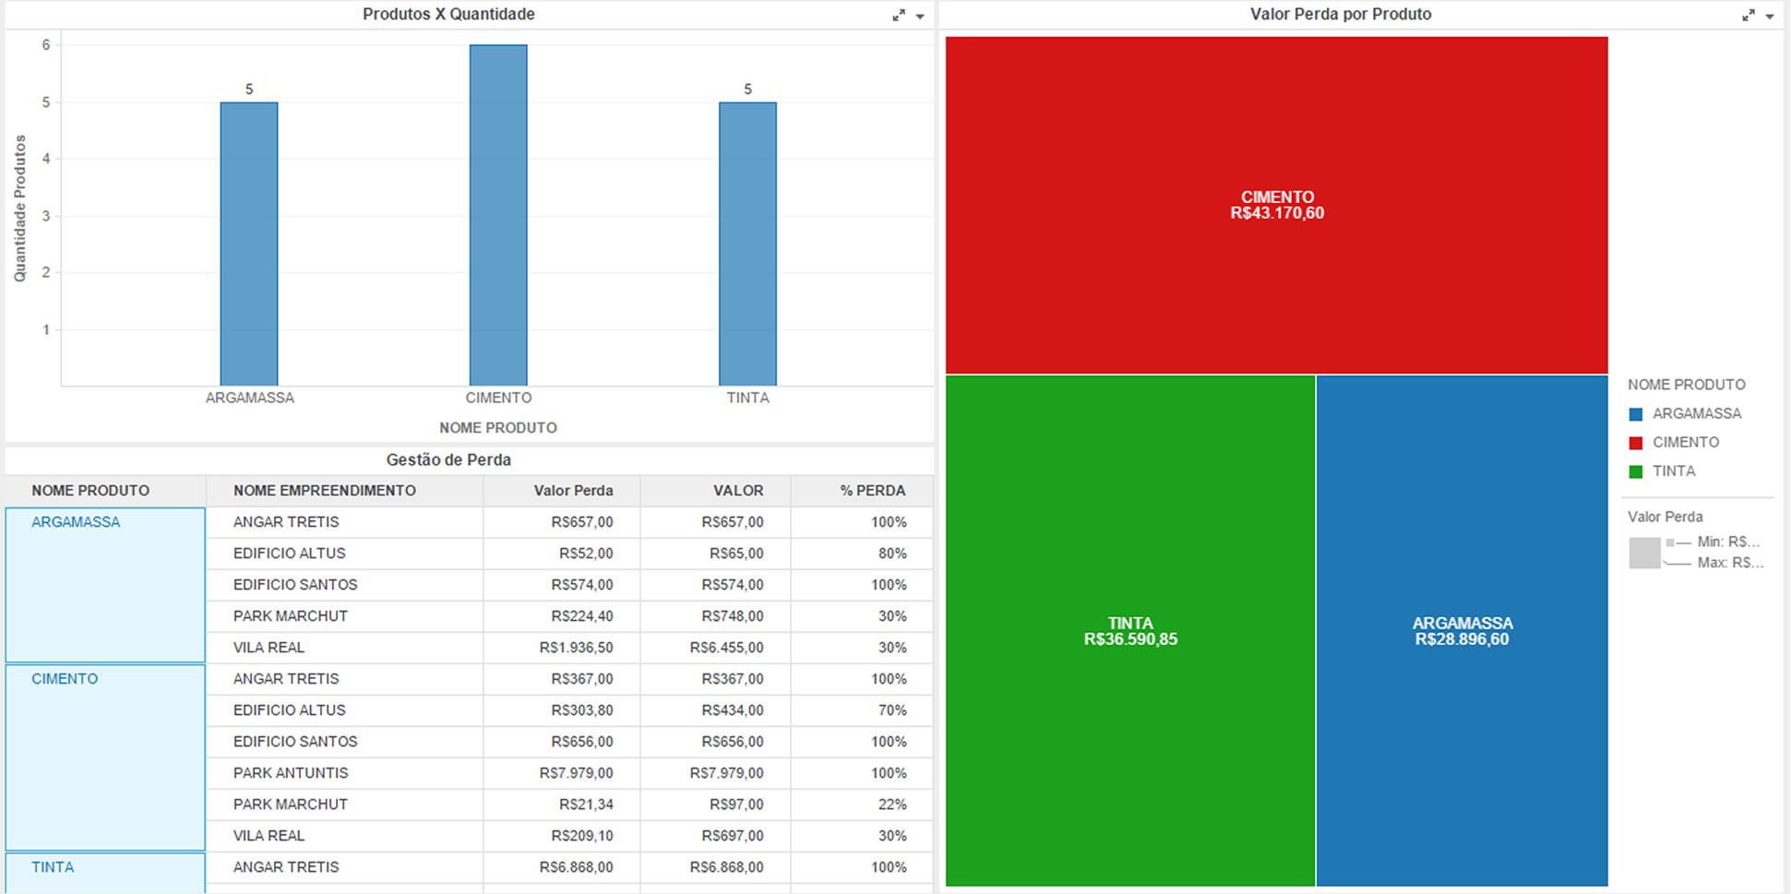1791x894 pixels.
Task: Select the ARGAMASSA bar in bar chart
Action: [249, 244]
